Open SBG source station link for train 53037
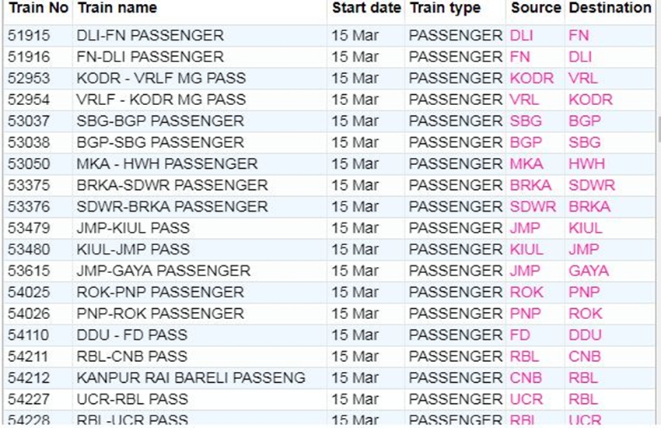The height and width of the screenshot is (428, 661). coord(526,121)
